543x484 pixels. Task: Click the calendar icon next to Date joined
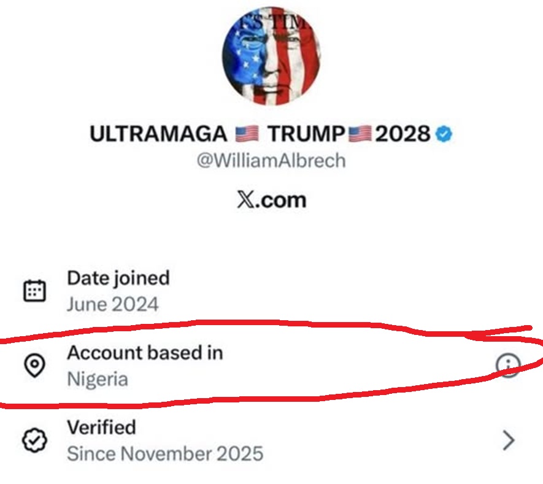click(34, 291)
